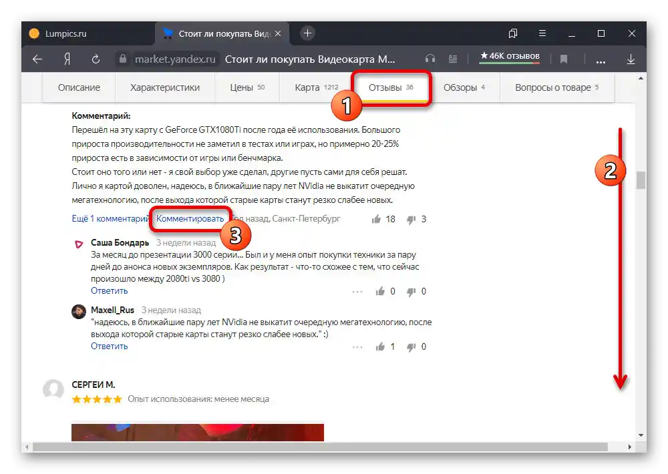The height and width of the screenshot is (474, 668).
Task: Click the 'Ещё 1 комментарий' link
Action: pyautogui.click(x=110, y=218)
